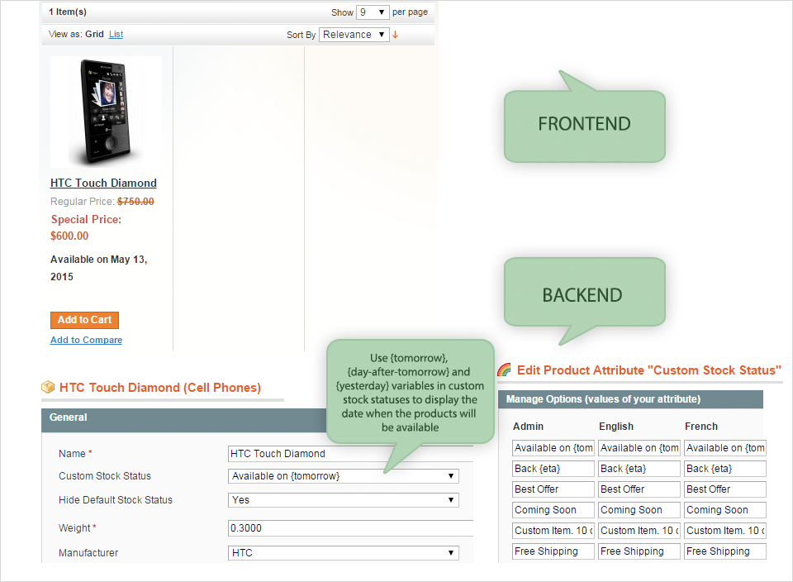793x582 pixels.
Task: Open the Show per page dropdown
Action: click(x=373, y=12)
